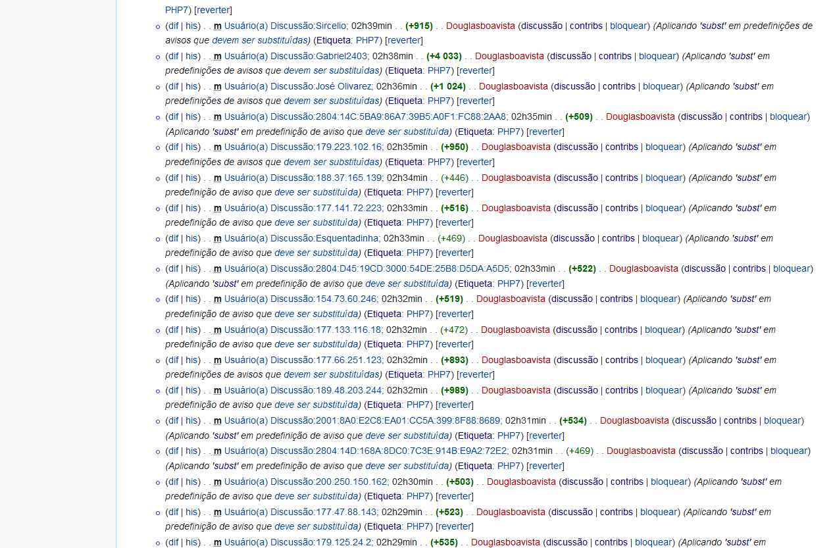Revert the Discussão:Sircelio edit
Screen dimensions: 831x548
403,41
